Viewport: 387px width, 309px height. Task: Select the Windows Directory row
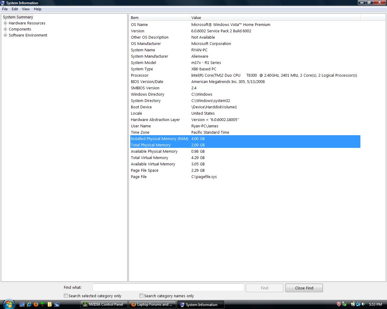coord(245,94)
